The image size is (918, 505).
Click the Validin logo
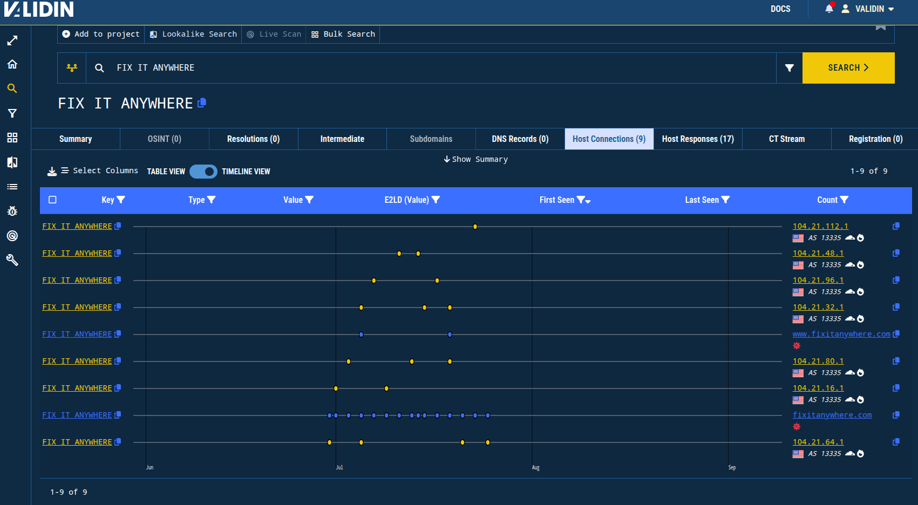(x=38, y=9)
